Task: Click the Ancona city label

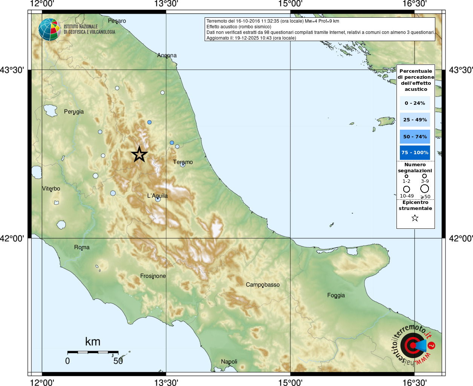Action: click(167, 55)
